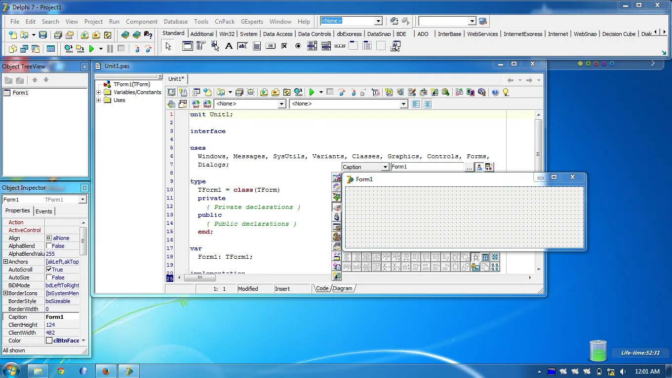Expand the BorderIcons property
This screenshot has height=378, width=672.
tap(5, 293)
